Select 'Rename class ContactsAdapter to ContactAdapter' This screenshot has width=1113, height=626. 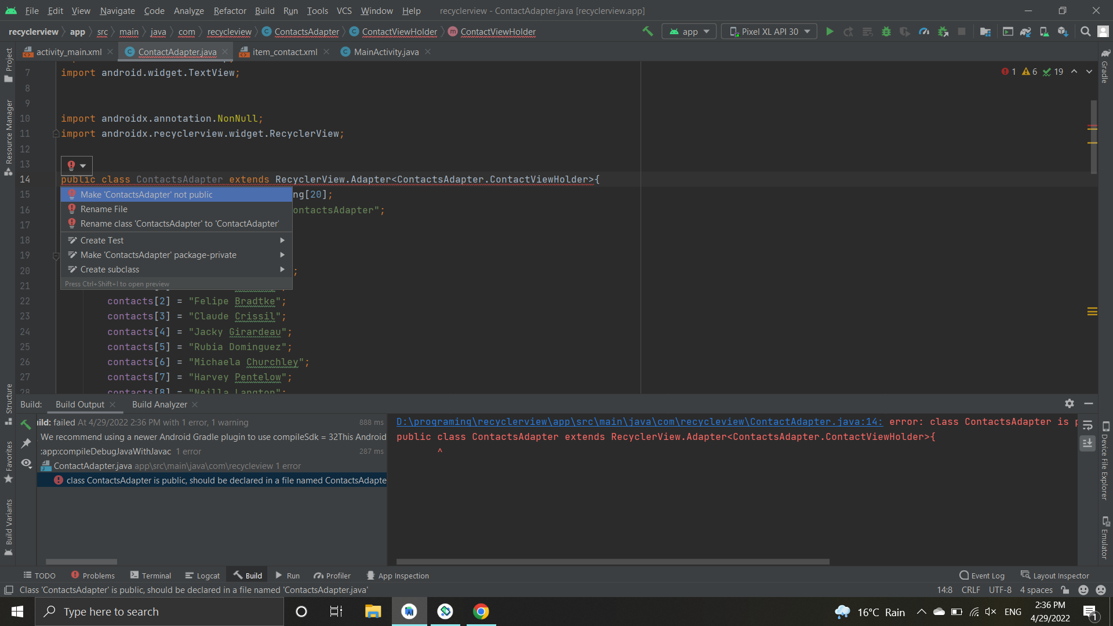180,223
